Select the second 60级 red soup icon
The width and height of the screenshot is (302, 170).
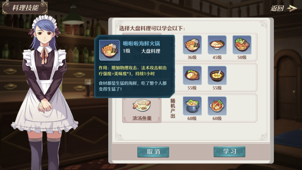(217, 106)
